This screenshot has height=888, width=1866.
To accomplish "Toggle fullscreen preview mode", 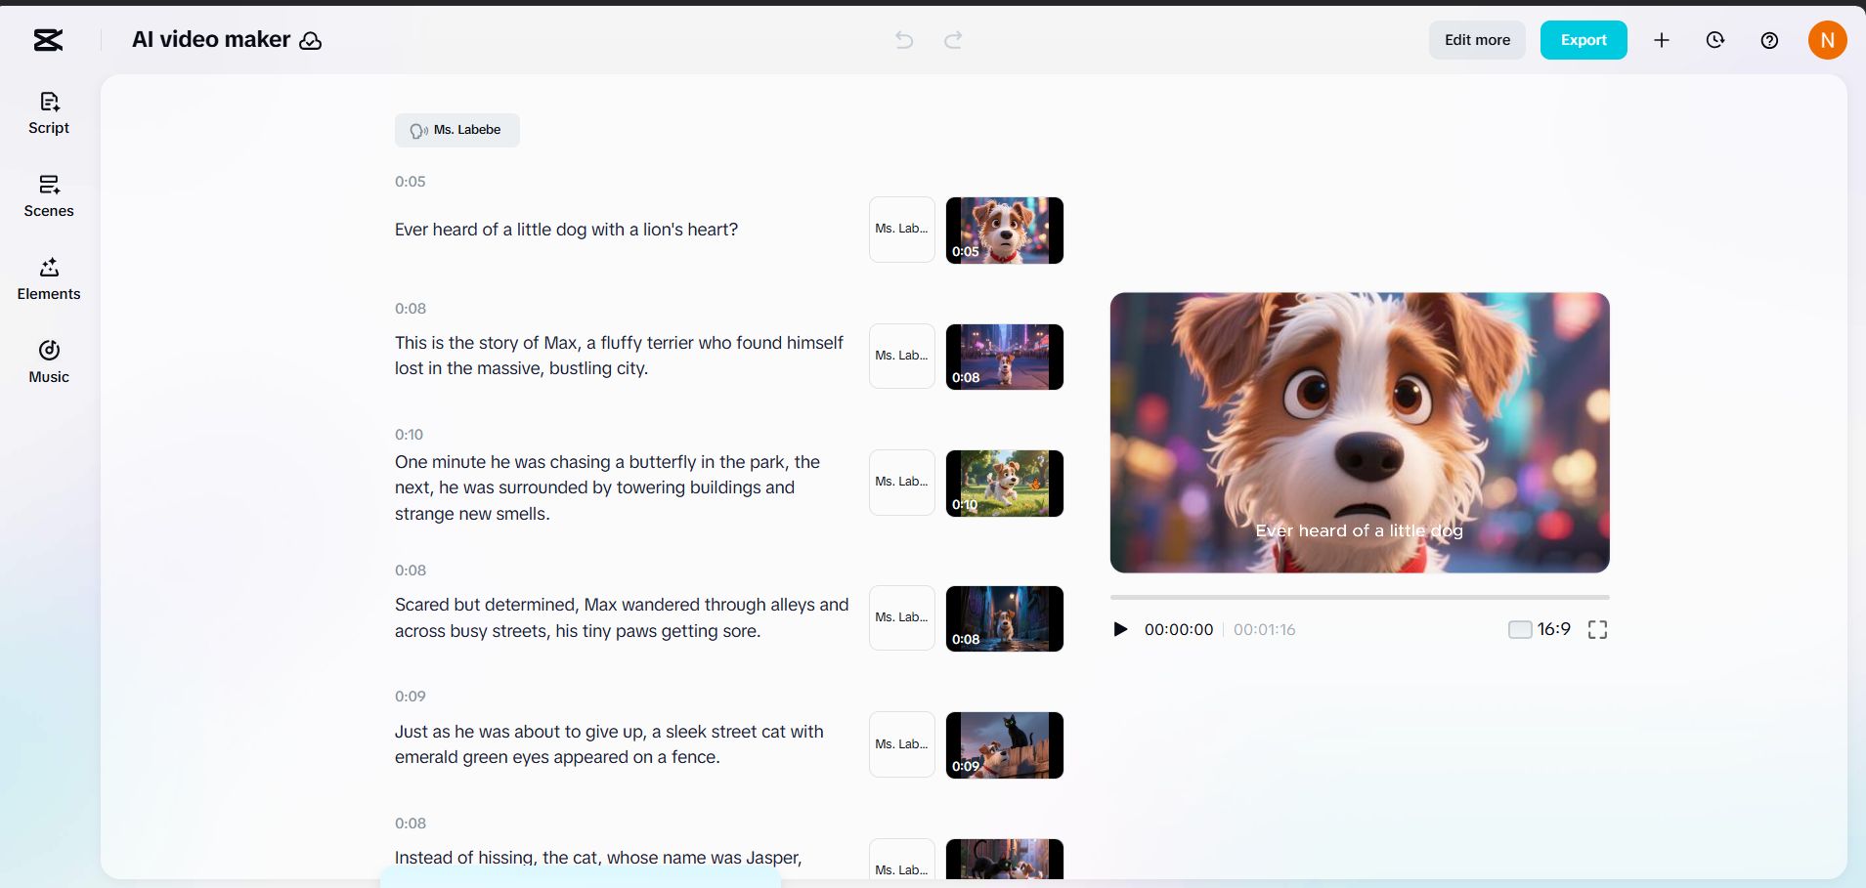I will coord(1597,629).
